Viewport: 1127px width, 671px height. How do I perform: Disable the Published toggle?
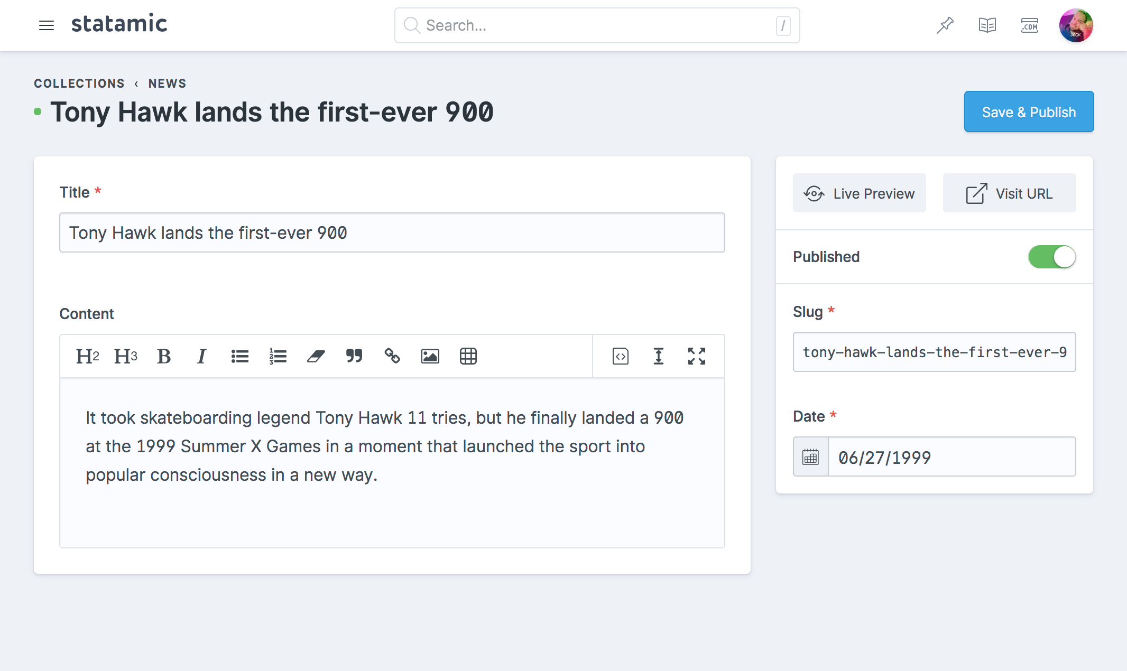[x=1052, y=257]
